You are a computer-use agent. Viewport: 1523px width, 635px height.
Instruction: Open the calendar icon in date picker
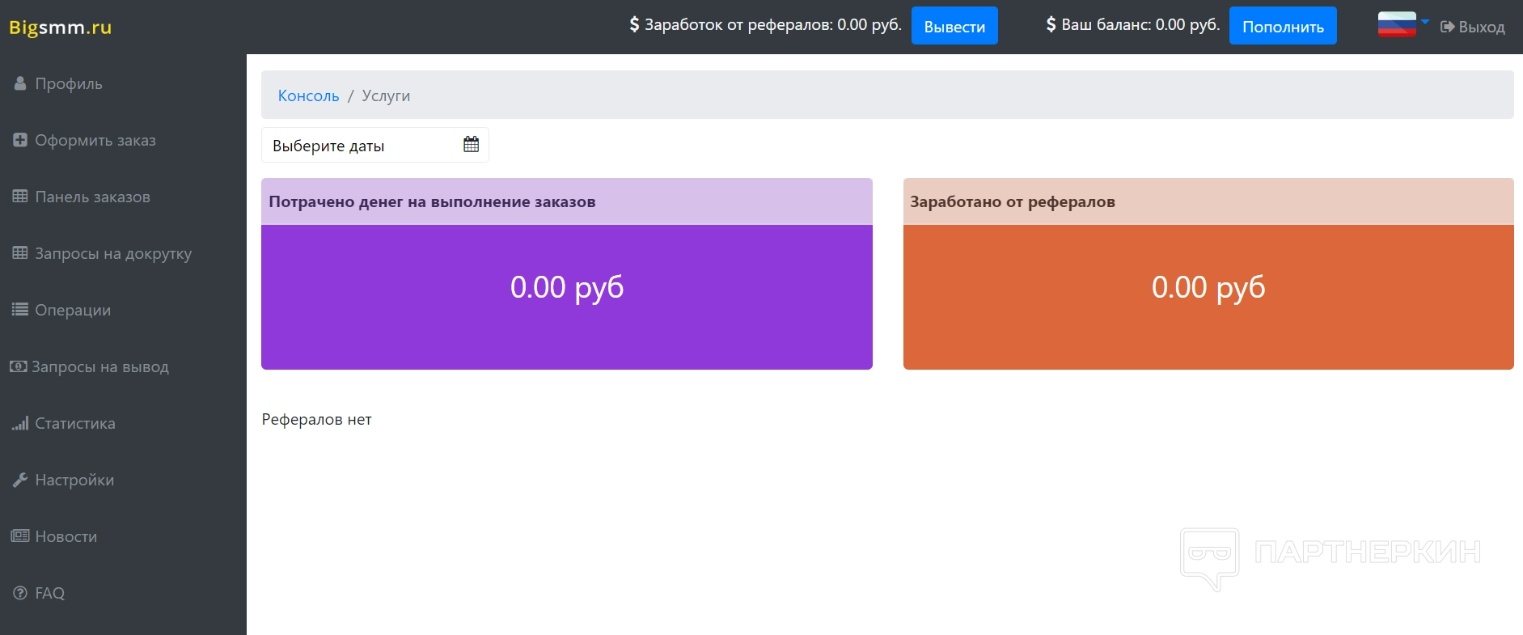(x=471, y=145)
